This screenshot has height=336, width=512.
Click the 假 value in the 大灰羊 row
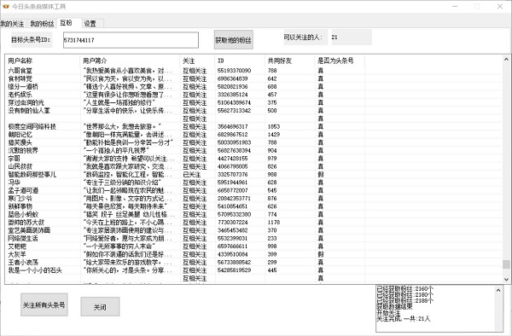321,254
